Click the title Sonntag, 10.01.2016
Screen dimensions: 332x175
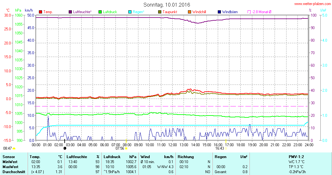point(167,5)
